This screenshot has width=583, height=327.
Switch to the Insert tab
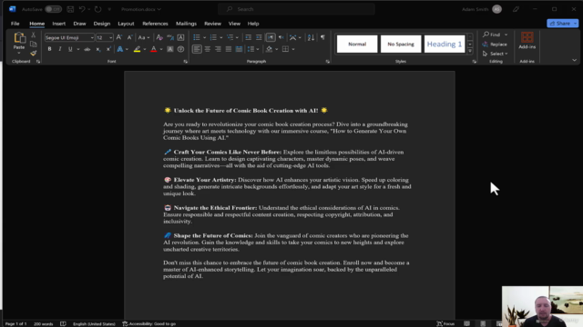[58, 24]
